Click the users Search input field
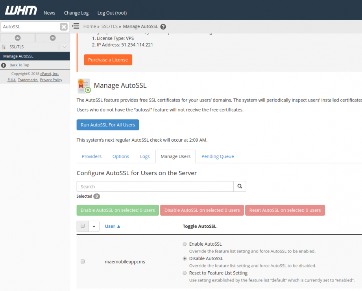This screenshot has width=362, height=291. coord(155,186)
